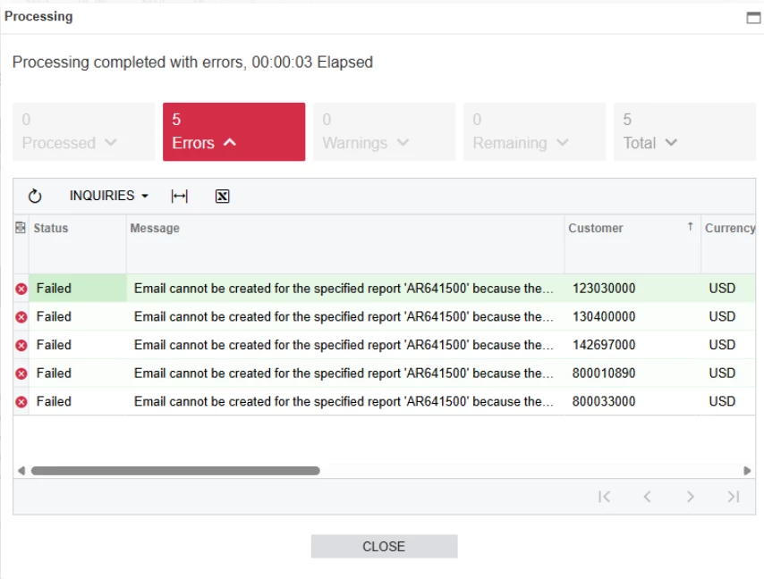Screen dimensions: 764x579
Task: Expand the Total filter tile
Action: (684, 131)
